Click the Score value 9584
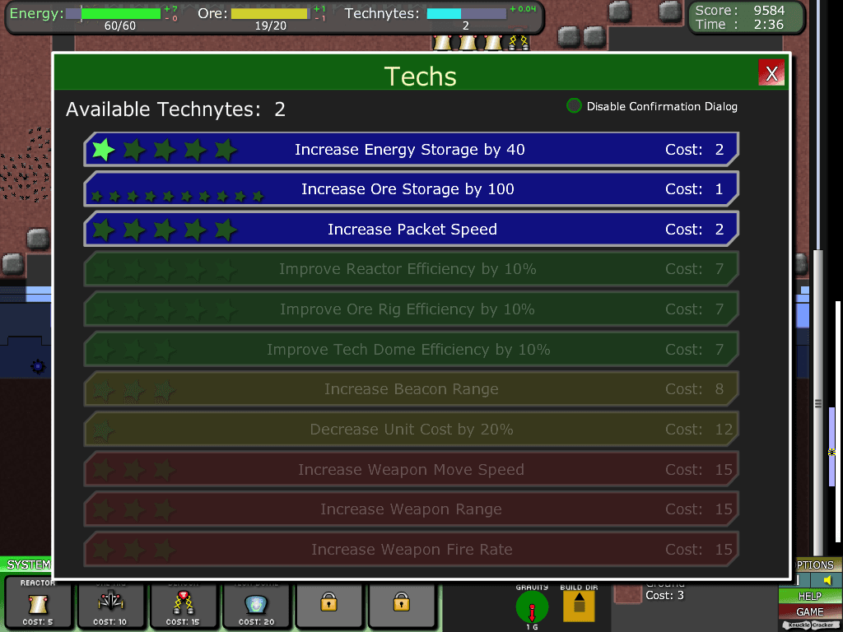843x632 pixels. pyautogui.click(x=769, y=10)
